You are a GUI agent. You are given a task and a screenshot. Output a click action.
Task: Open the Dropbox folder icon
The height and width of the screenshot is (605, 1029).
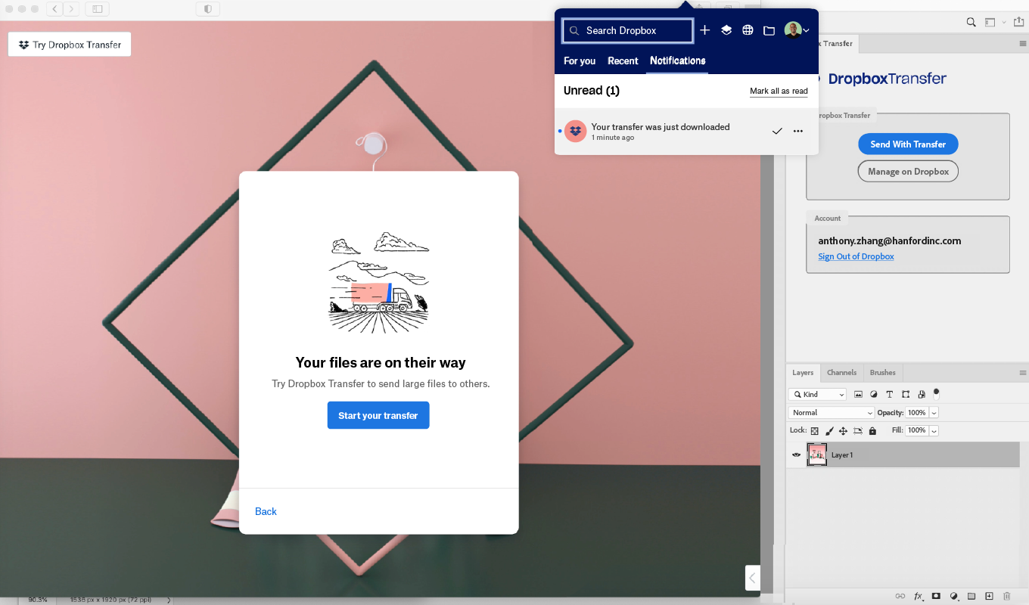769,30
